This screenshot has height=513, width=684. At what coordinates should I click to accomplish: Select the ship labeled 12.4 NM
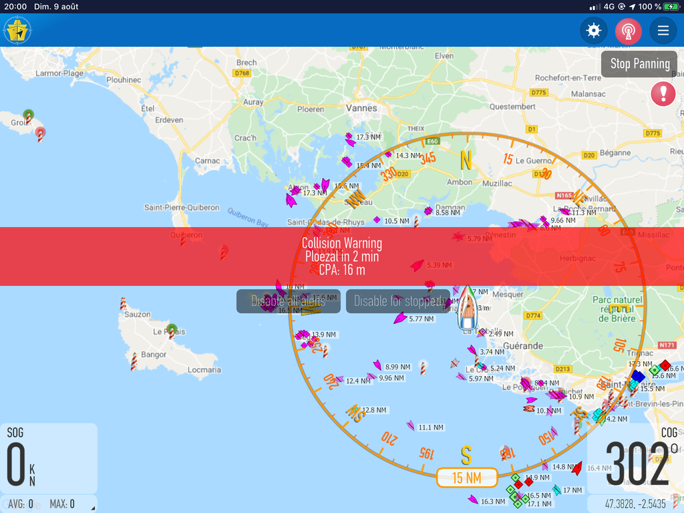tap(339, 379)
